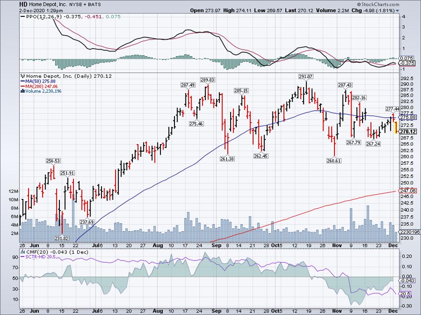Click the 289.83 high price label
Viewport: 421px width, 315px height.
(x=207, y=80)
